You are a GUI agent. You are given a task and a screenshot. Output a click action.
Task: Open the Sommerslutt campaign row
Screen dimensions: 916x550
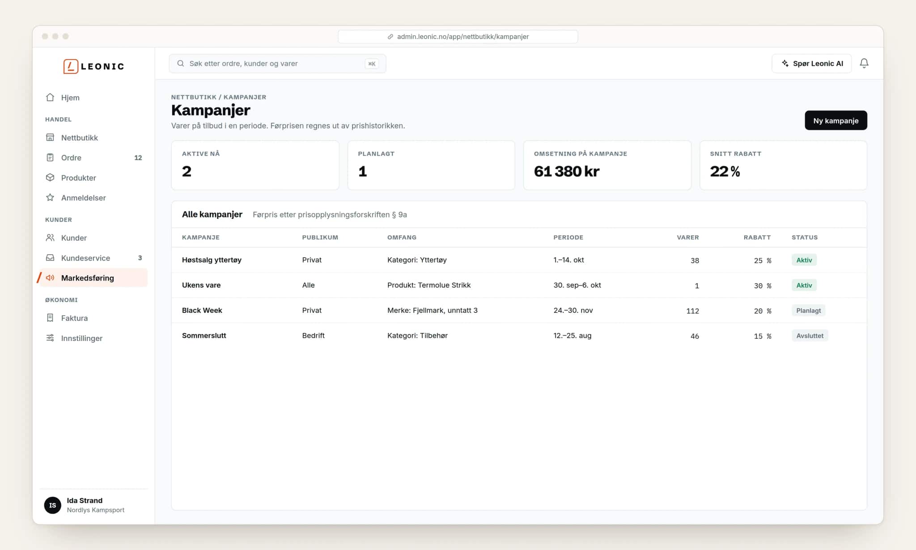click(x=519, y=335)
